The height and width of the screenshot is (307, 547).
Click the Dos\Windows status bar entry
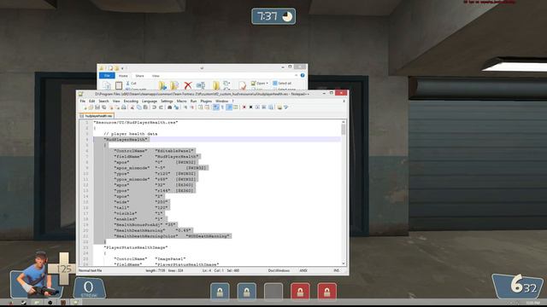coord(279,270)
